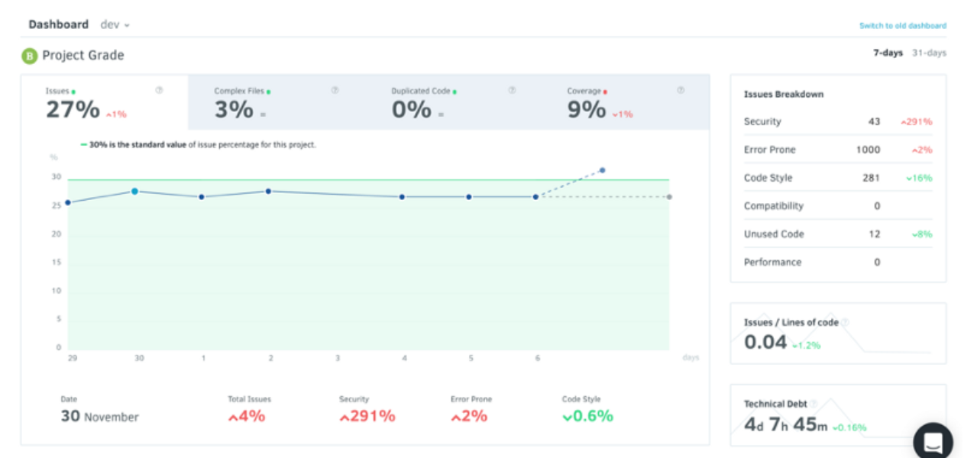
Task: Open the Duplicated Code help tooltip
Action: 512,89
